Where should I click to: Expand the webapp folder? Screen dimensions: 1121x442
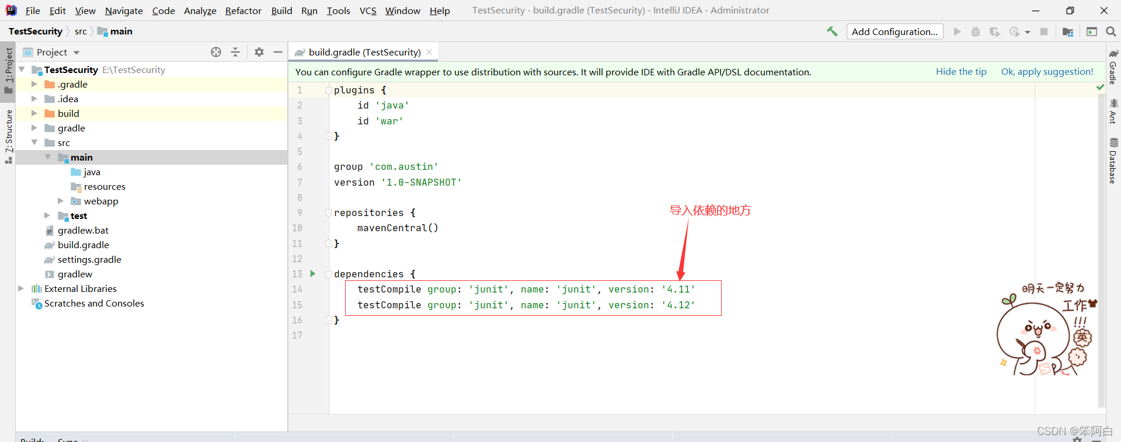tap(61, 201)
